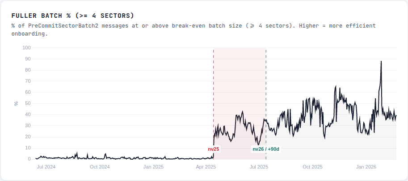This screenshot has height=181, width=408.
Task: Click the 70 y-axis tick label
Action: [28, 81]
